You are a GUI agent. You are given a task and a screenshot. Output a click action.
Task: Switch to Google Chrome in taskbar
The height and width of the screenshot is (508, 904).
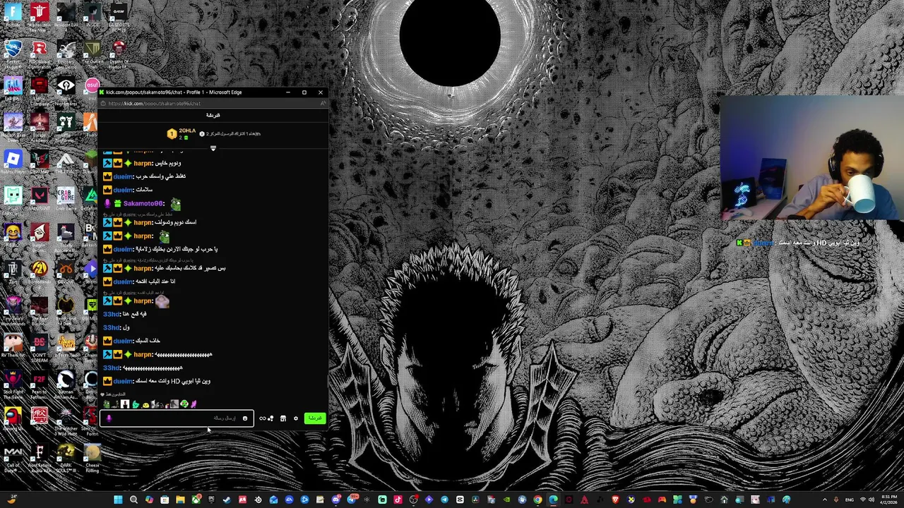537,500
